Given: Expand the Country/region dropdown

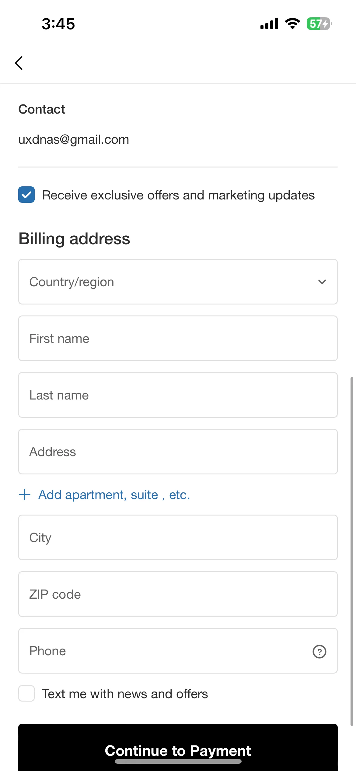Looking at the screenshot, I should pos(178,282).
